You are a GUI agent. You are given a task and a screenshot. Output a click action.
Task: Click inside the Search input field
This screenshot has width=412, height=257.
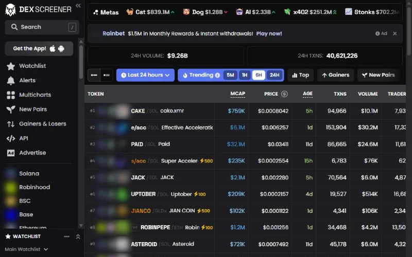tap(42, 27)
